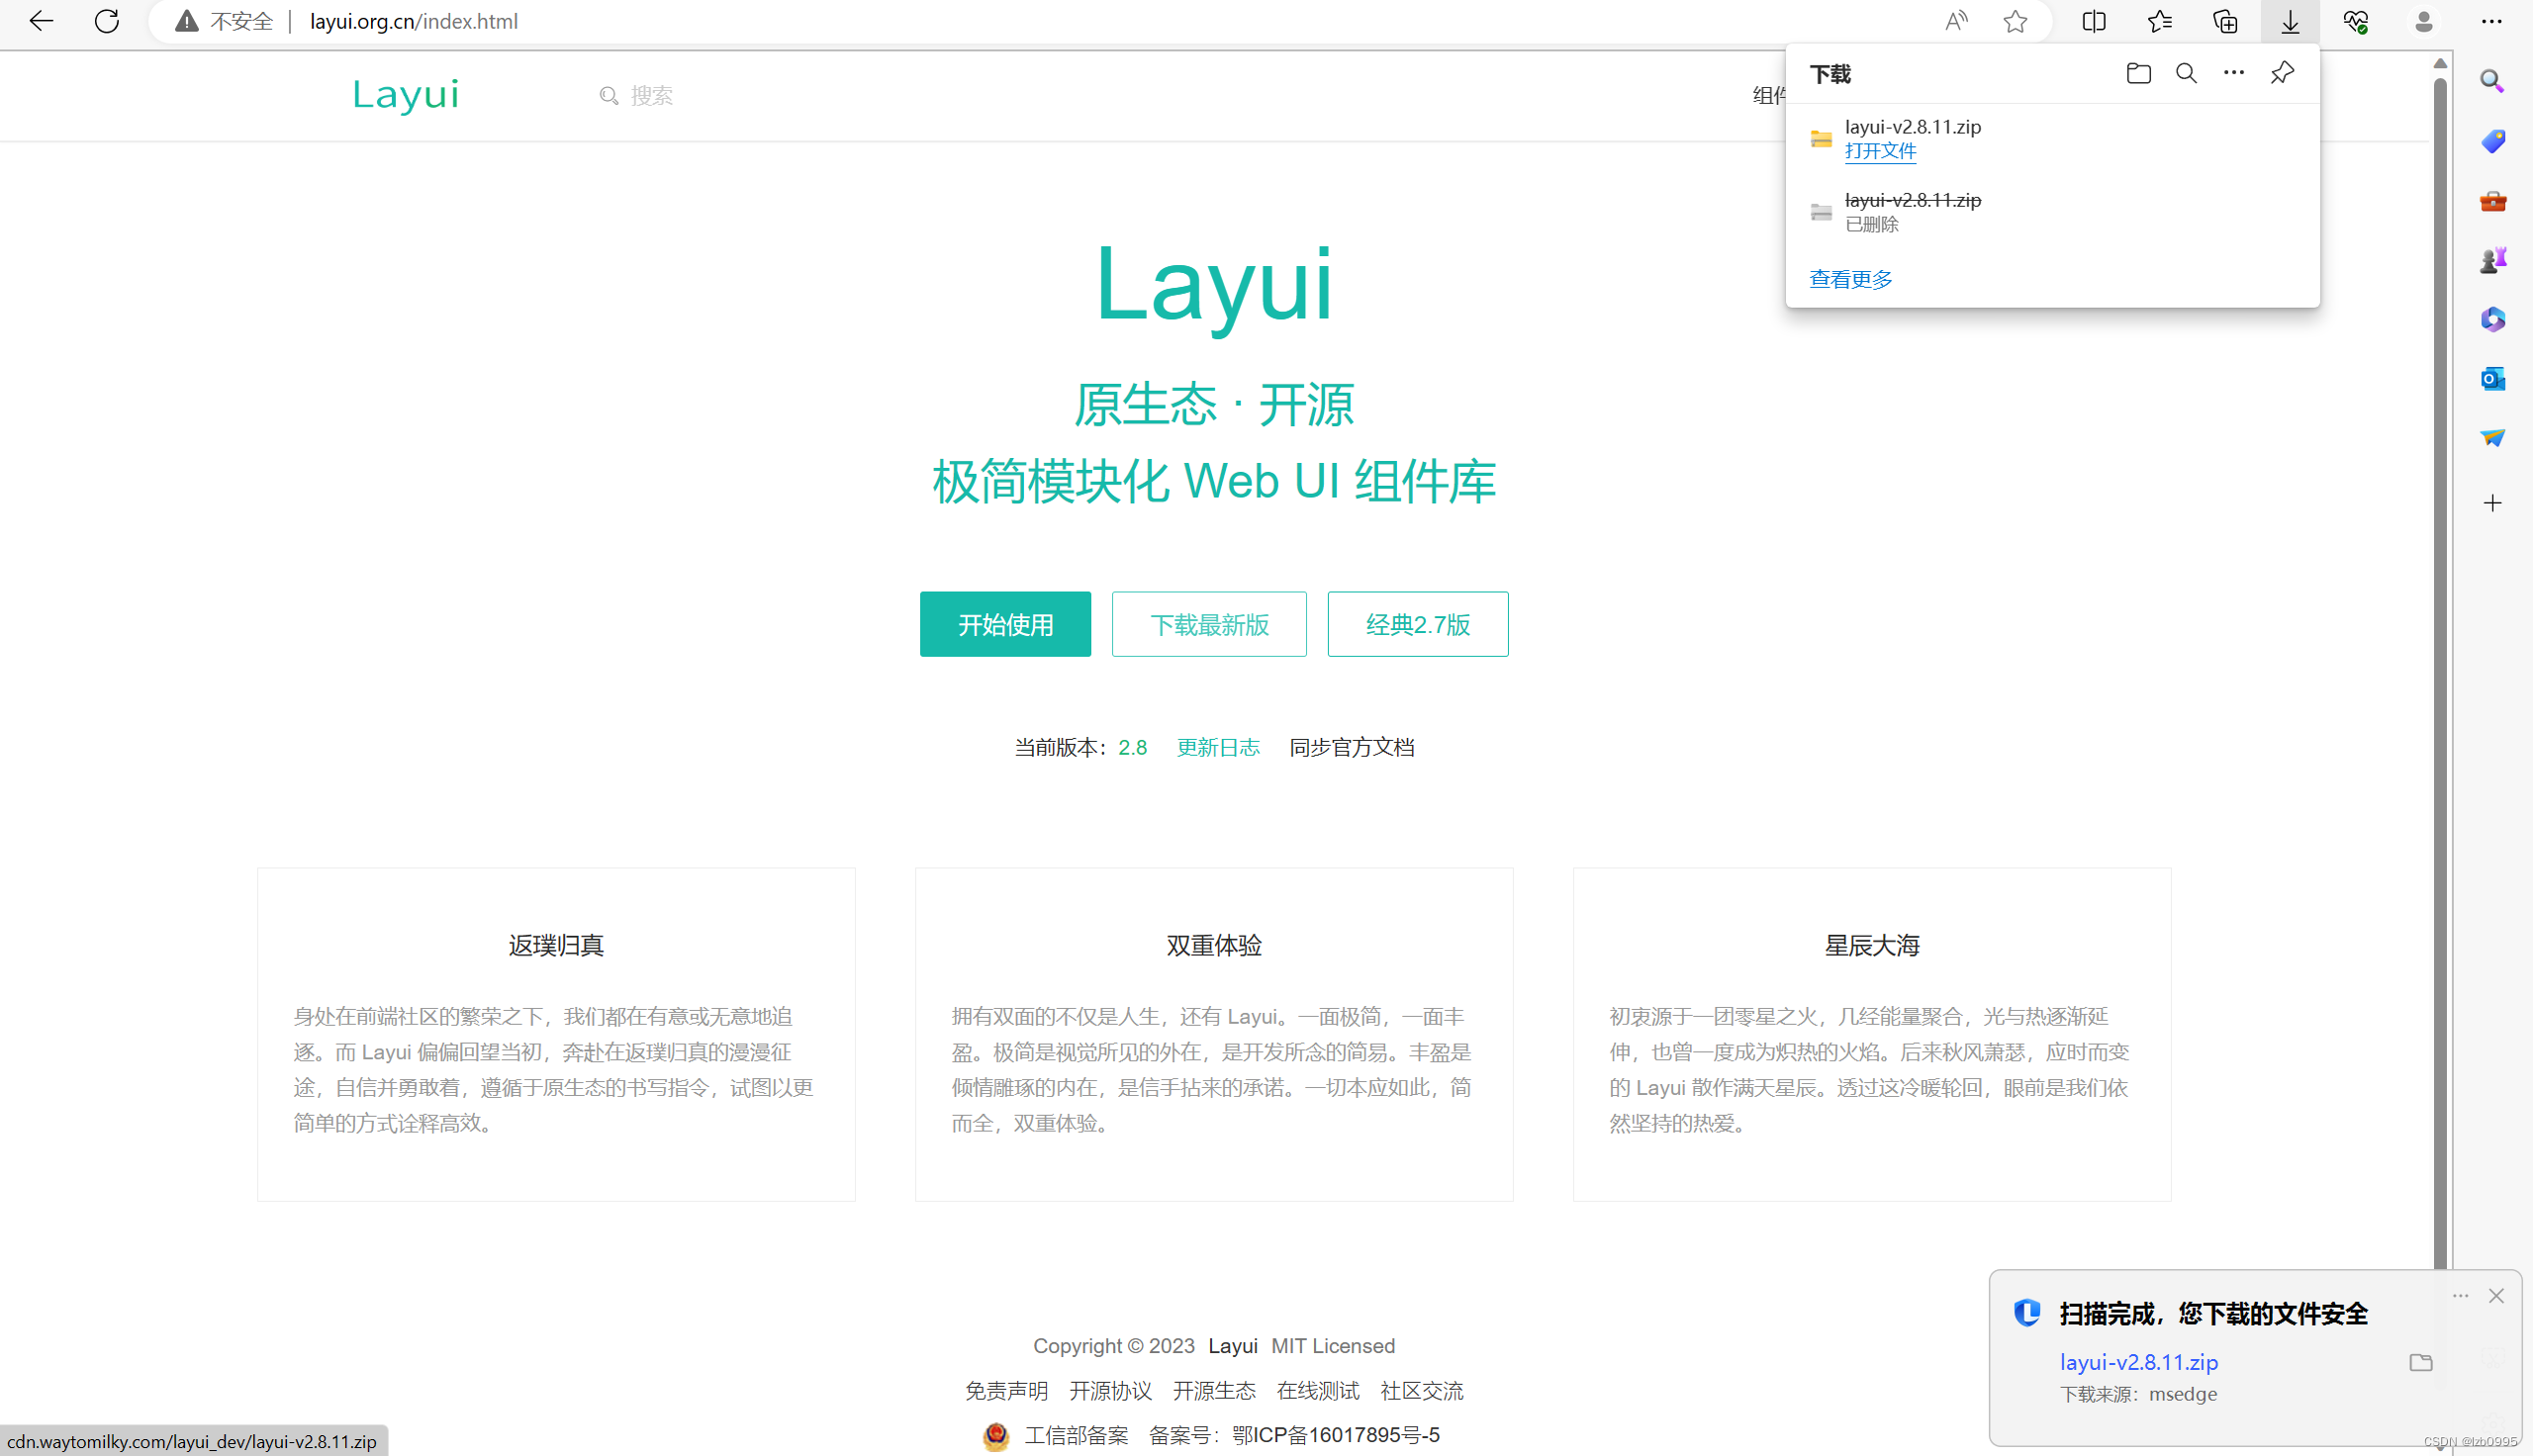Start read aloud for the page
Screen dimensions: 2533x1456
click(x=1956, y=21)
